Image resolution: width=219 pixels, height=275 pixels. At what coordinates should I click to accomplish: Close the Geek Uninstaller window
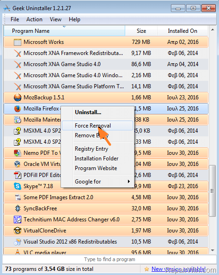(x=208, y=8)
